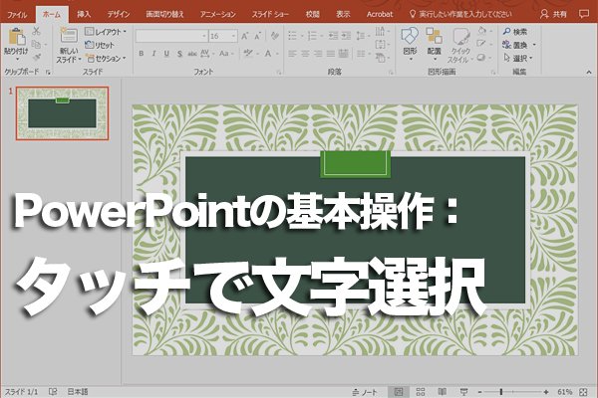Select slide 1 thumbnail

click(x=62, y=113)
